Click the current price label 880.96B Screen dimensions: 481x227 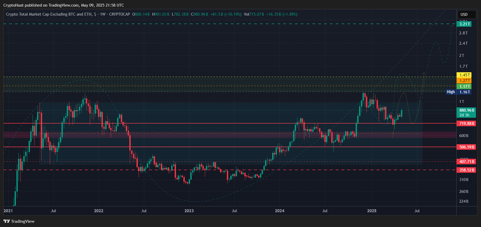466,110
